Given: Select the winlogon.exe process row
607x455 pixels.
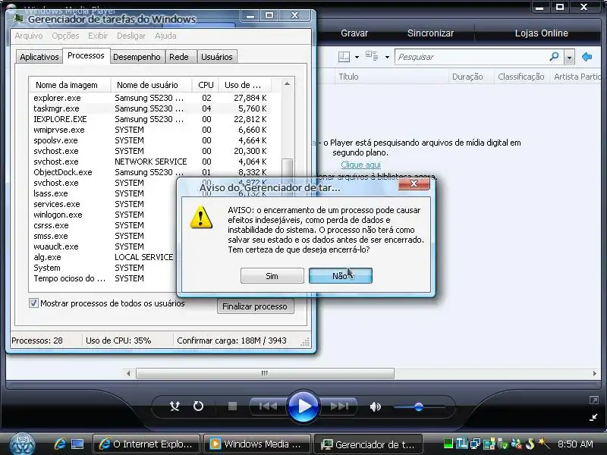Looking at the screenshot, I should click(x=102, y=215).
